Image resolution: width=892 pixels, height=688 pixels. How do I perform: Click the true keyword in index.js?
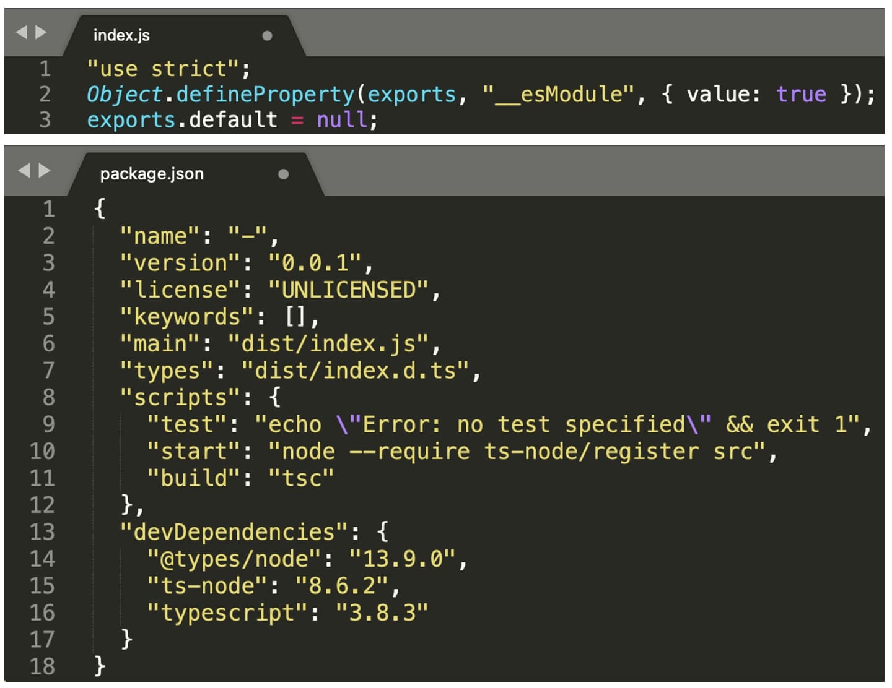click(801, 95)
